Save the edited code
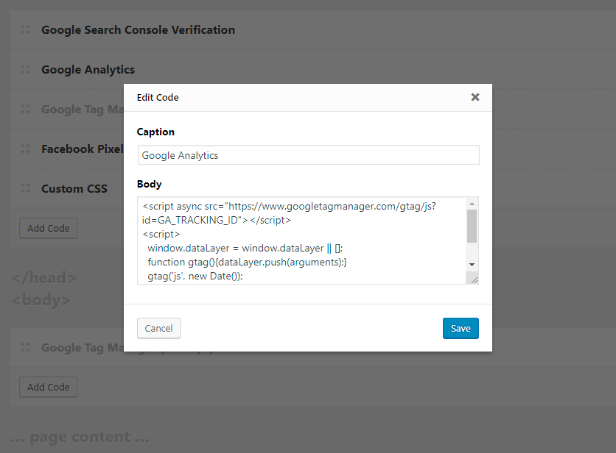Image resolution: width=616 pixels, height=453 pixels. [461, 328]
